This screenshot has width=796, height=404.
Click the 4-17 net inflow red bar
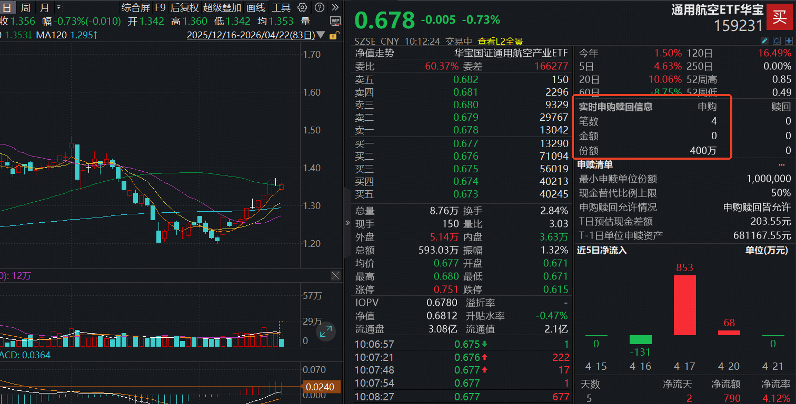coord(684,305)
